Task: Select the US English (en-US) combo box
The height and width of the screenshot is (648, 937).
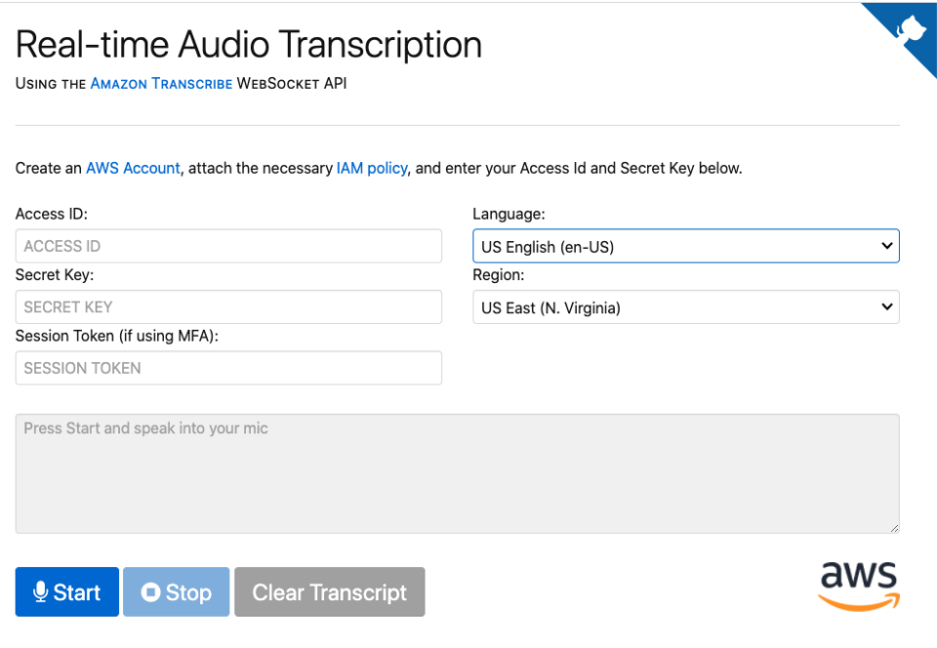Action: [683, 245]
